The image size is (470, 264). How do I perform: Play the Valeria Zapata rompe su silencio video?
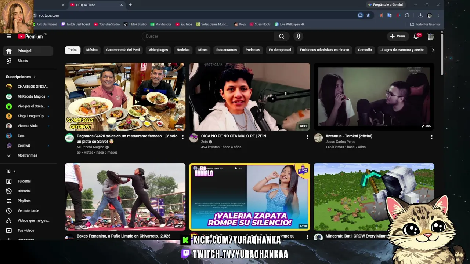250,197
